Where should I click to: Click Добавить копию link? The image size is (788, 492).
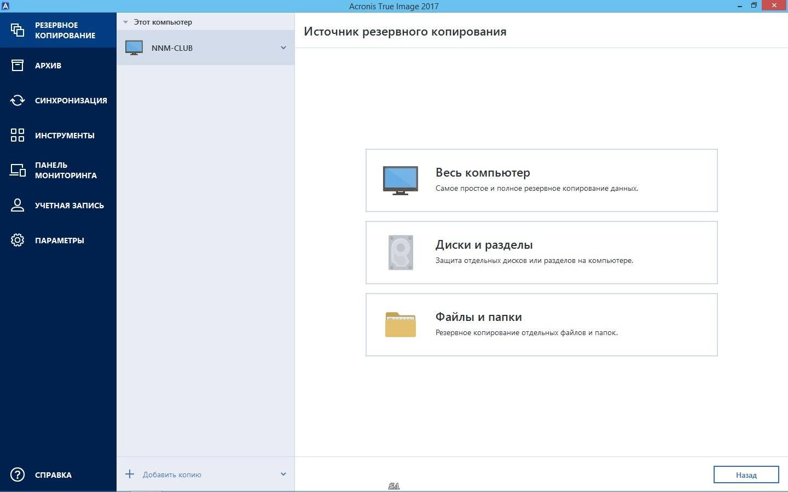pyautogui.click(x=172, y=475)
